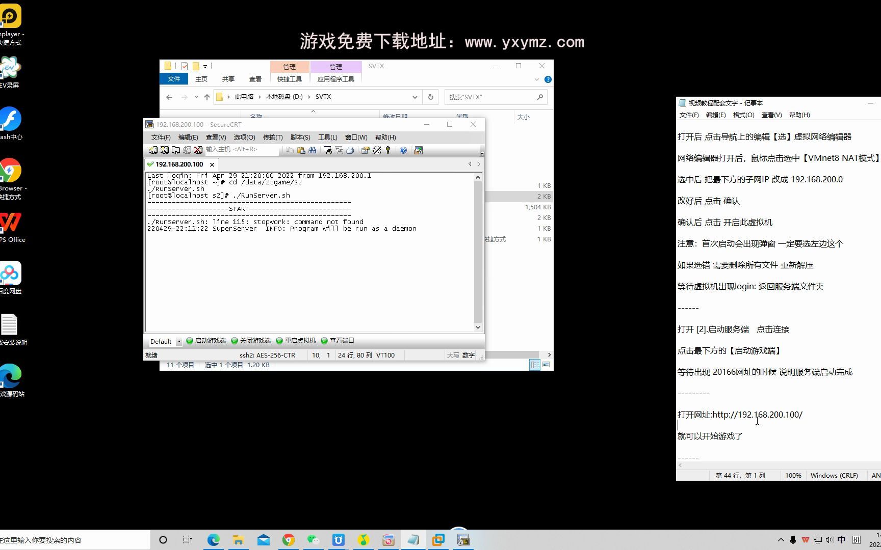The height and width of the screenshot is (550, 881).
Task: Click the SecureCRT terminal vertical scrollbar
Action: point(478,252)
